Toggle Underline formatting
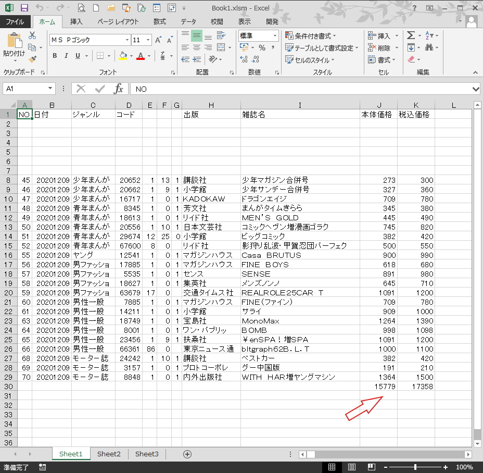483x473 pixels. (78, 56)
